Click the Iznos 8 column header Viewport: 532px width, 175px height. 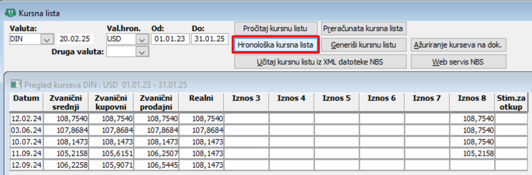pos(472,102)
